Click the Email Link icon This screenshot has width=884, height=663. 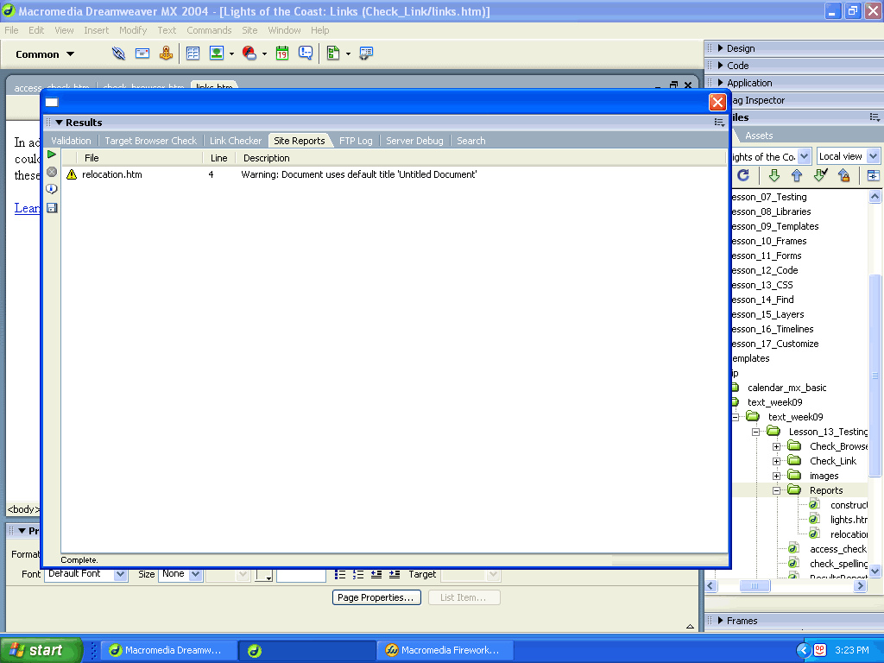(x=142, y=54)
